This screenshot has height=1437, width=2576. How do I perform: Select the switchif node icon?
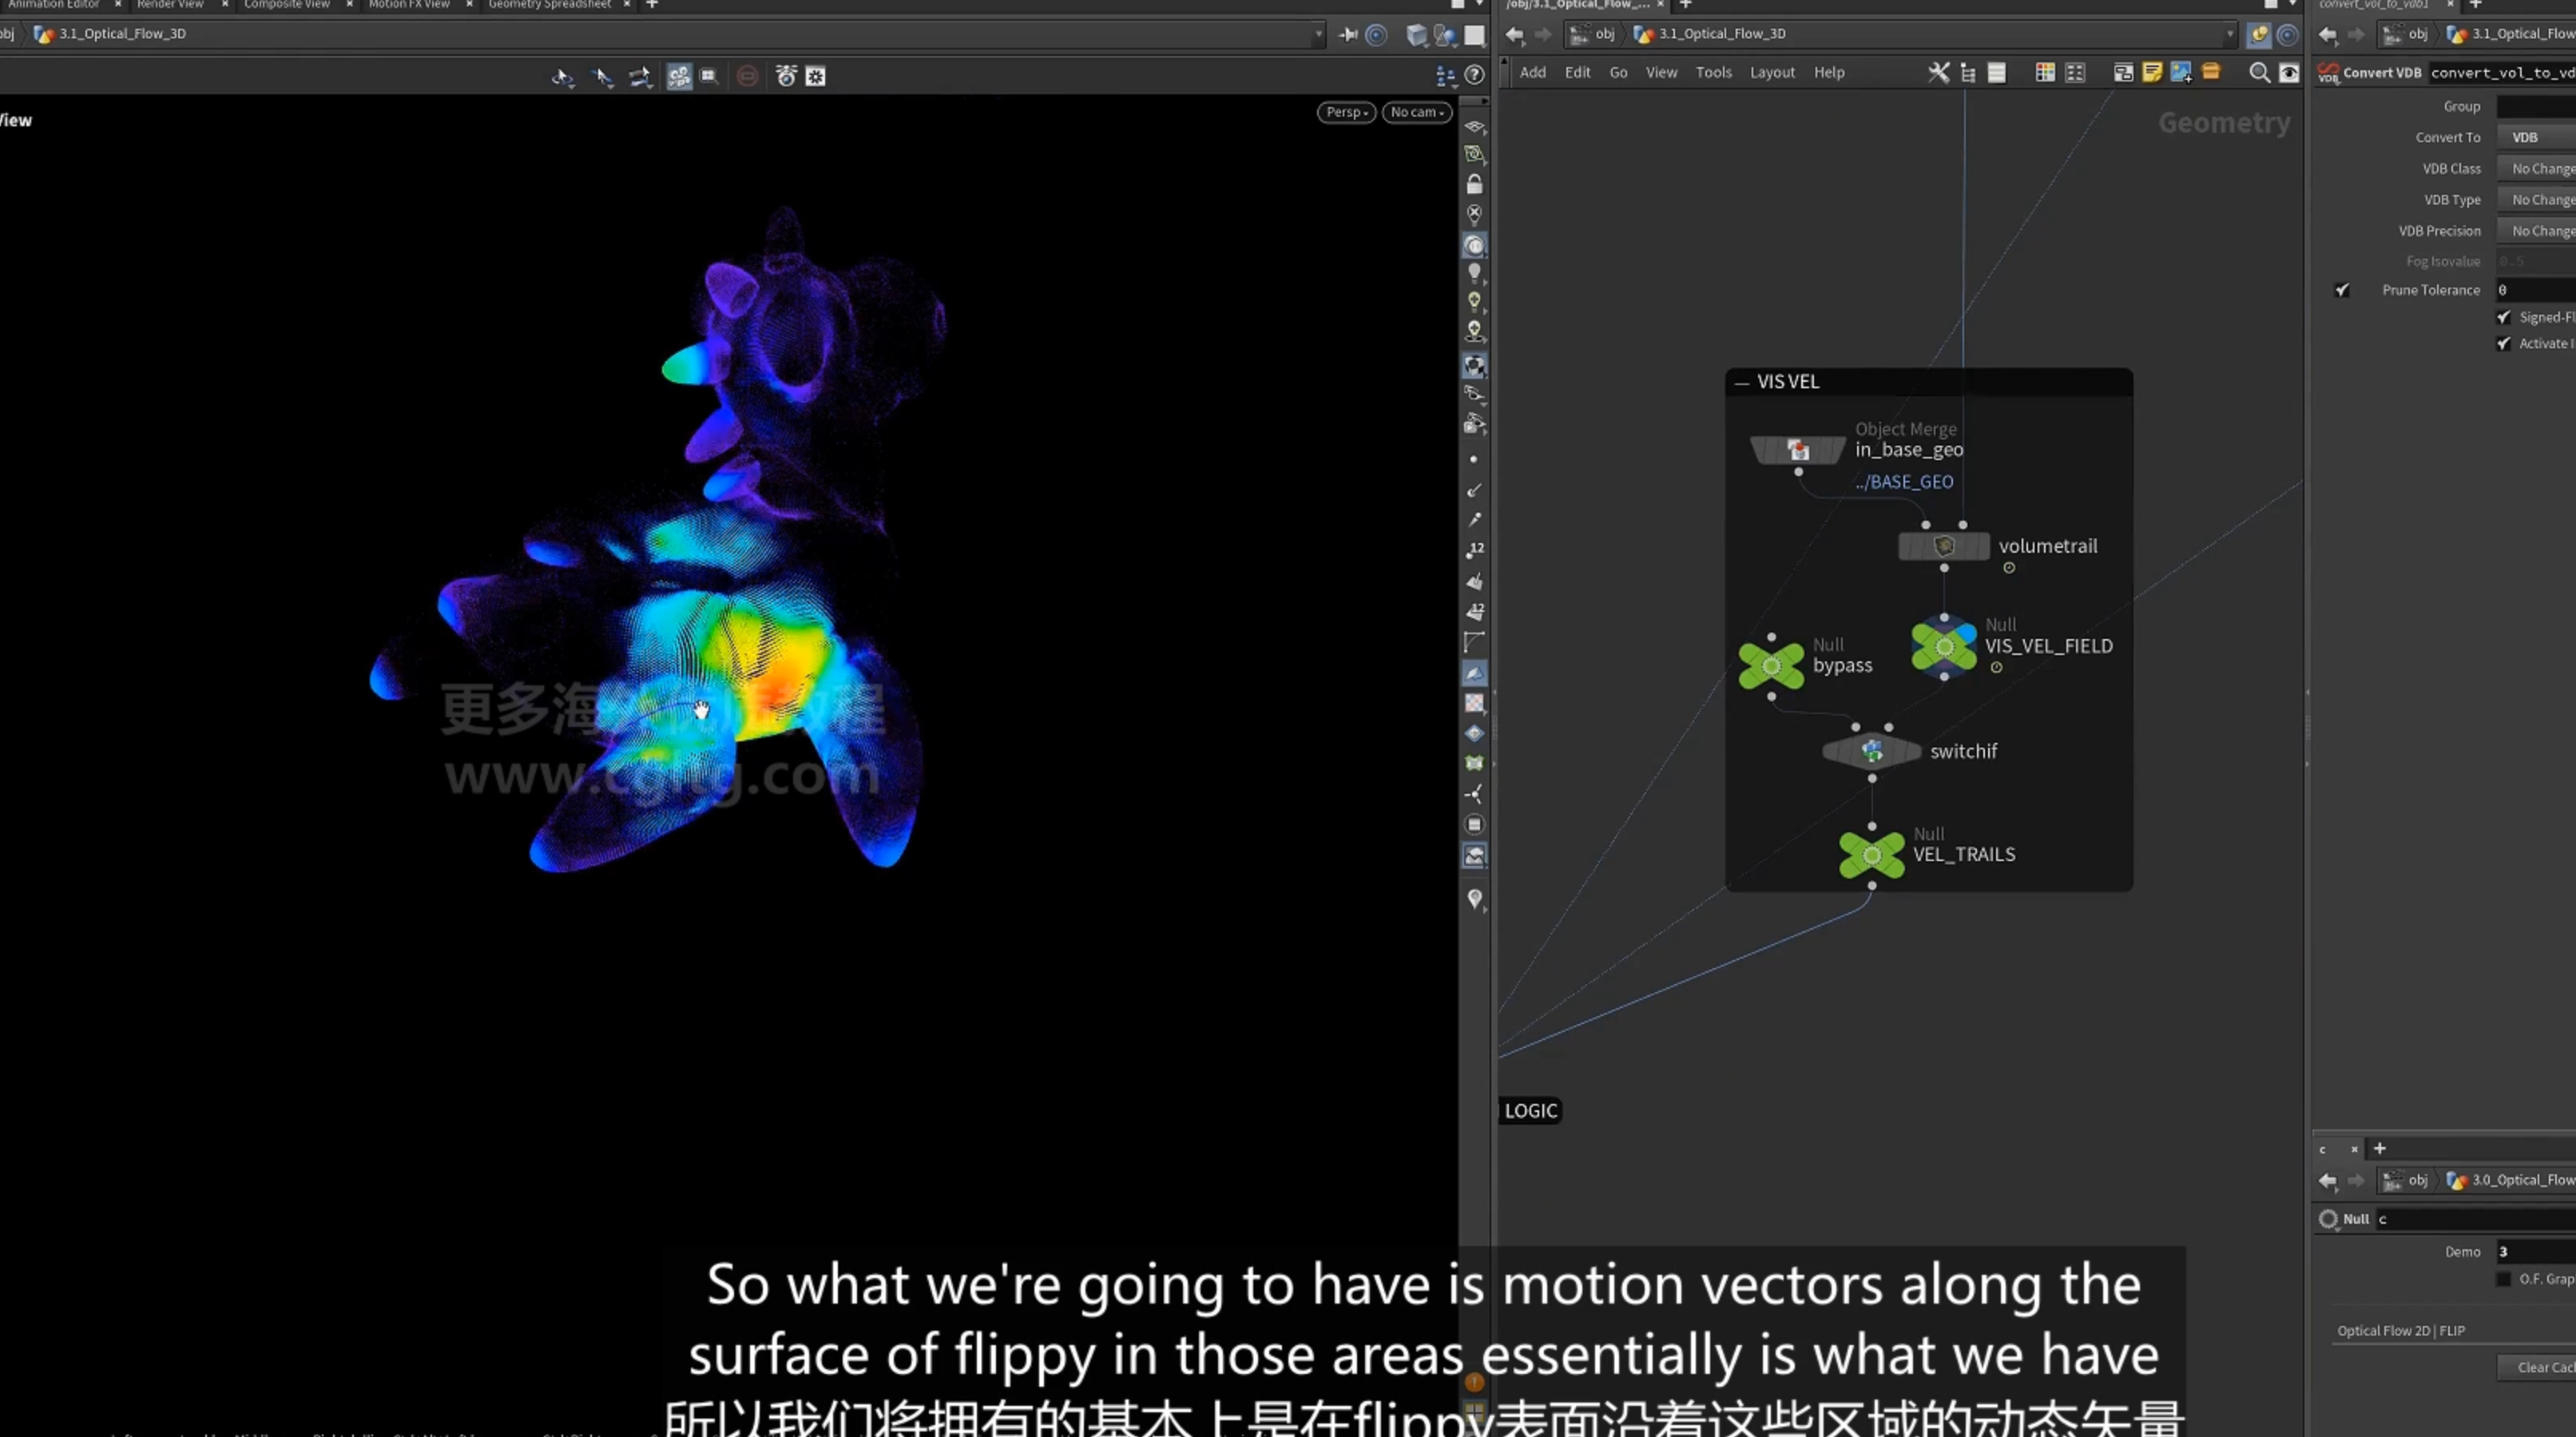click(x=1872, y=751)
